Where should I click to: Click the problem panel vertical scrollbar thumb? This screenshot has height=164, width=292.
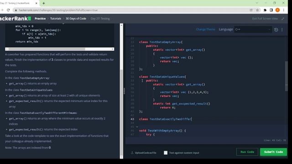(x=121, y=113)
